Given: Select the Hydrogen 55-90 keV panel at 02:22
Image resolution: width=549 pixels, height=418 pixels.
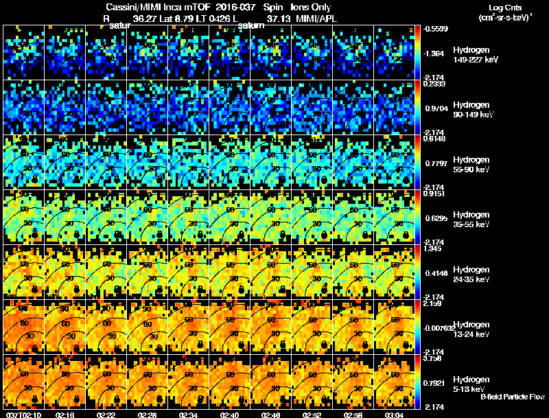Looking at the screenshot, I should pos(106,163).
